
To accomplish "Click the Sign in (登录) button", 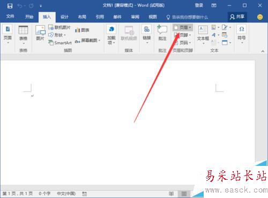I will 199,5.
